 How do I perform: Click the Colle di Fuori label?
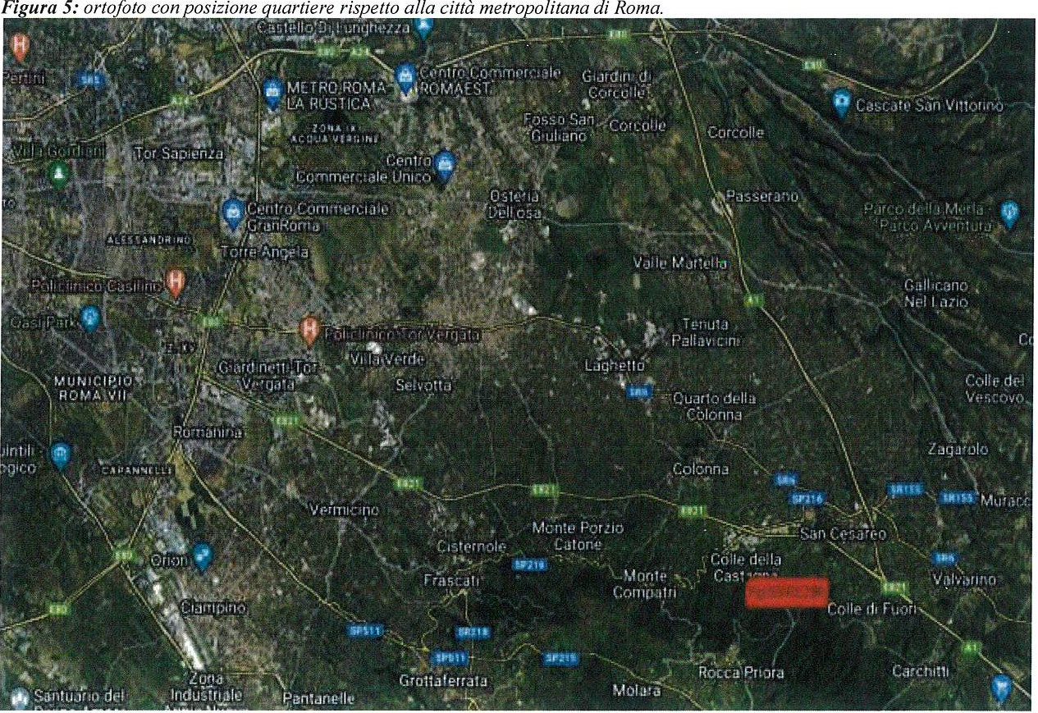(871, 609)
